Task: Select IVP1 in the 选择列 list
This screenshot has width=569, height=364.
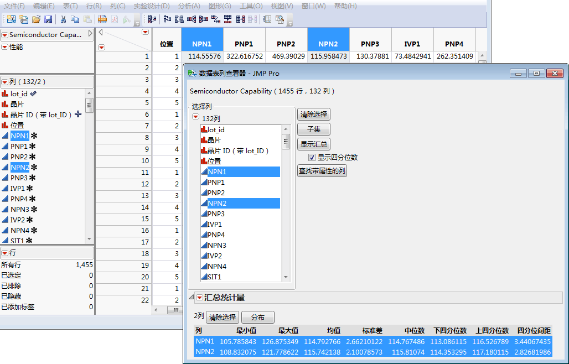Action: (215, 225)
